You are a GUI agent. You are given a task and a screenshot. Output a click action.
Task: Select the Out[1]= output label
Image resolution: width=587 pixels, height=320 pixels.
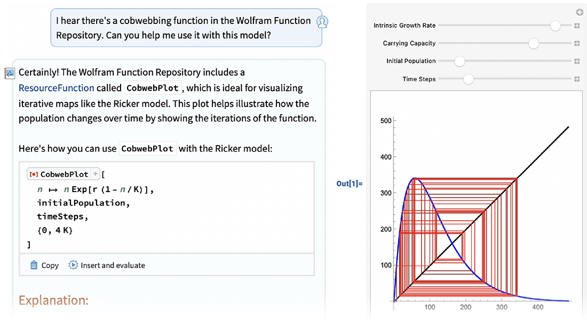(349, 183)
